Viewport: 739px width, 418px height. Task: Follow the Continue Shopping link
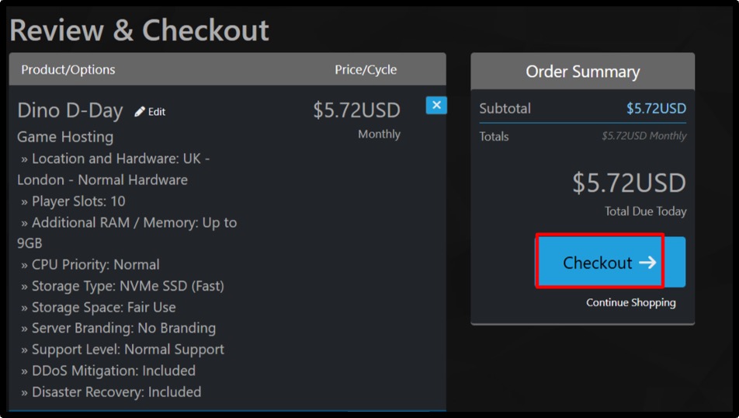(x=630, y=302)
